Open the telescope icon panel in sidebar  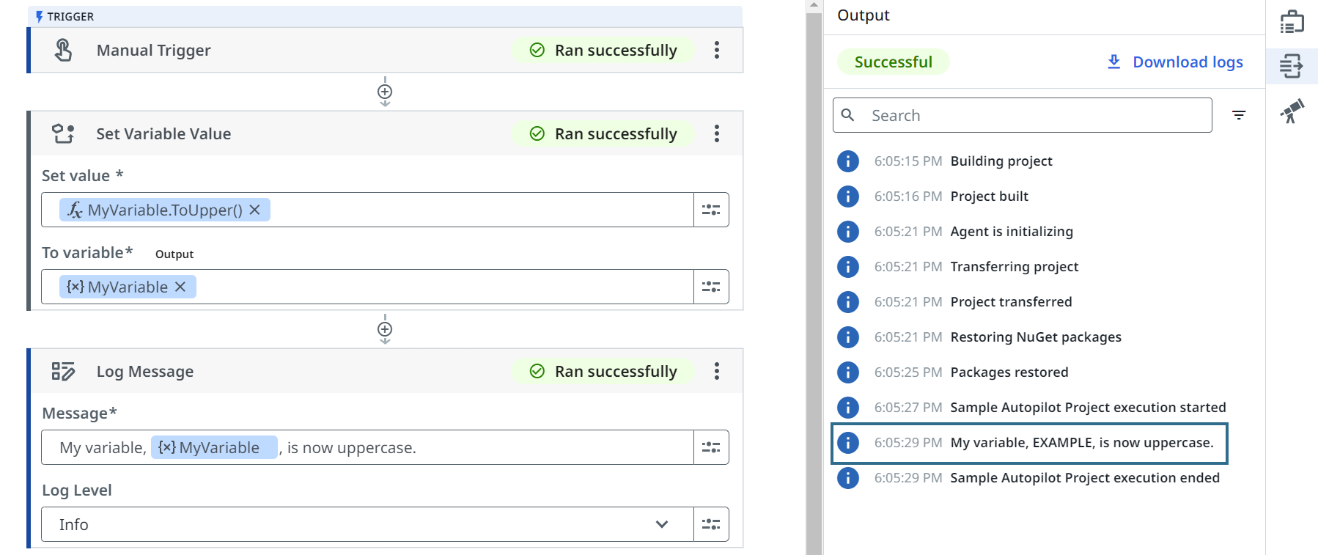[x=1292, y=111]
